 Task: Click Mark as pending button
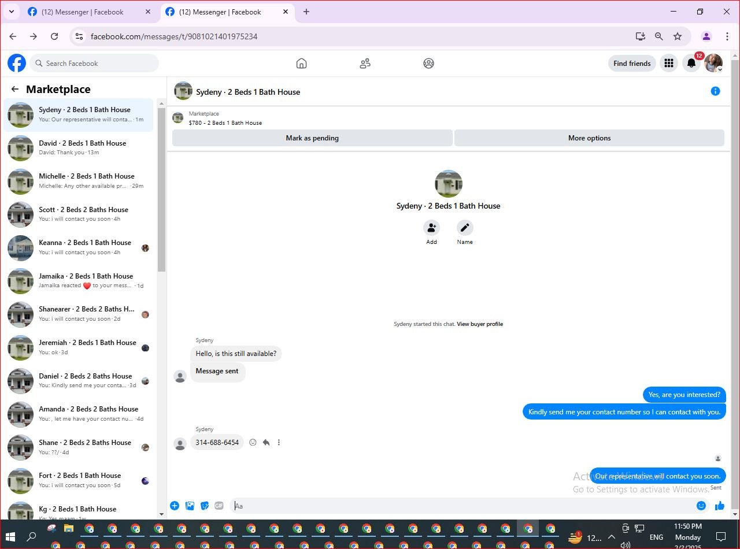(x=312, y=138)
